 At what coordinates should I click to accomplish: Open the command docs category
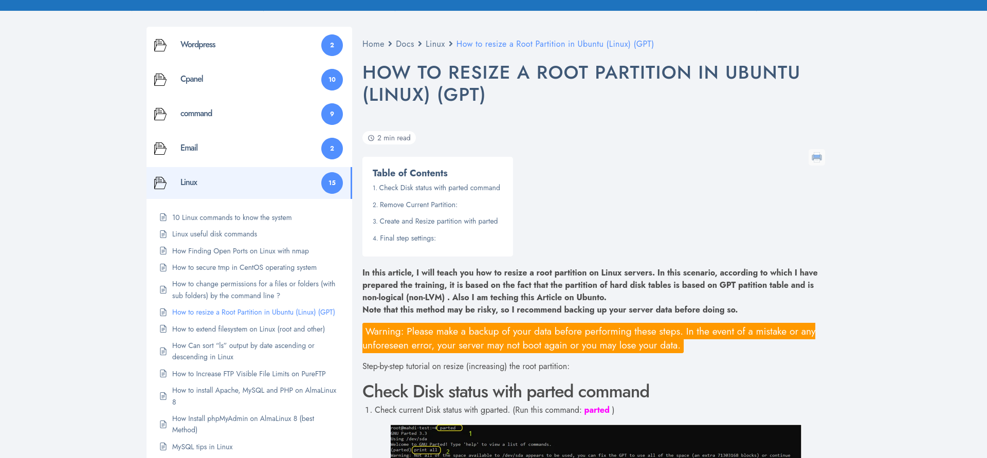196,114
